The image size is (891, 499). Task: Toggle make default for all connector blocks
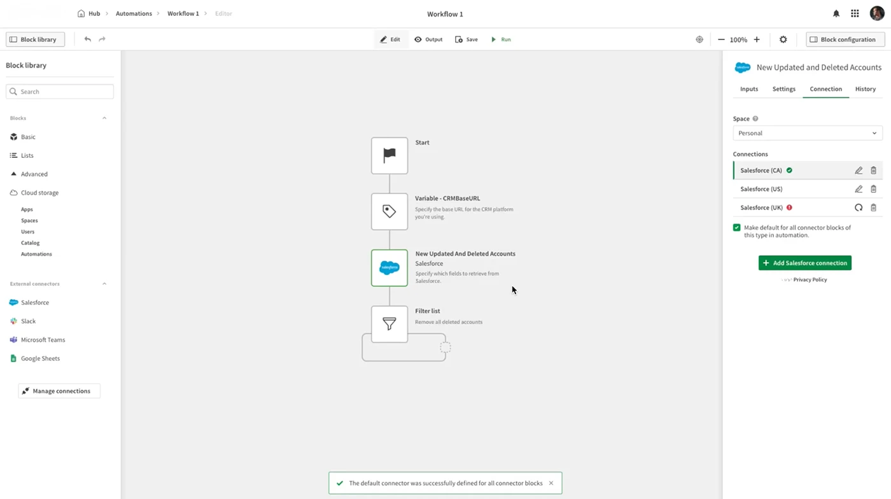(737, 227)
